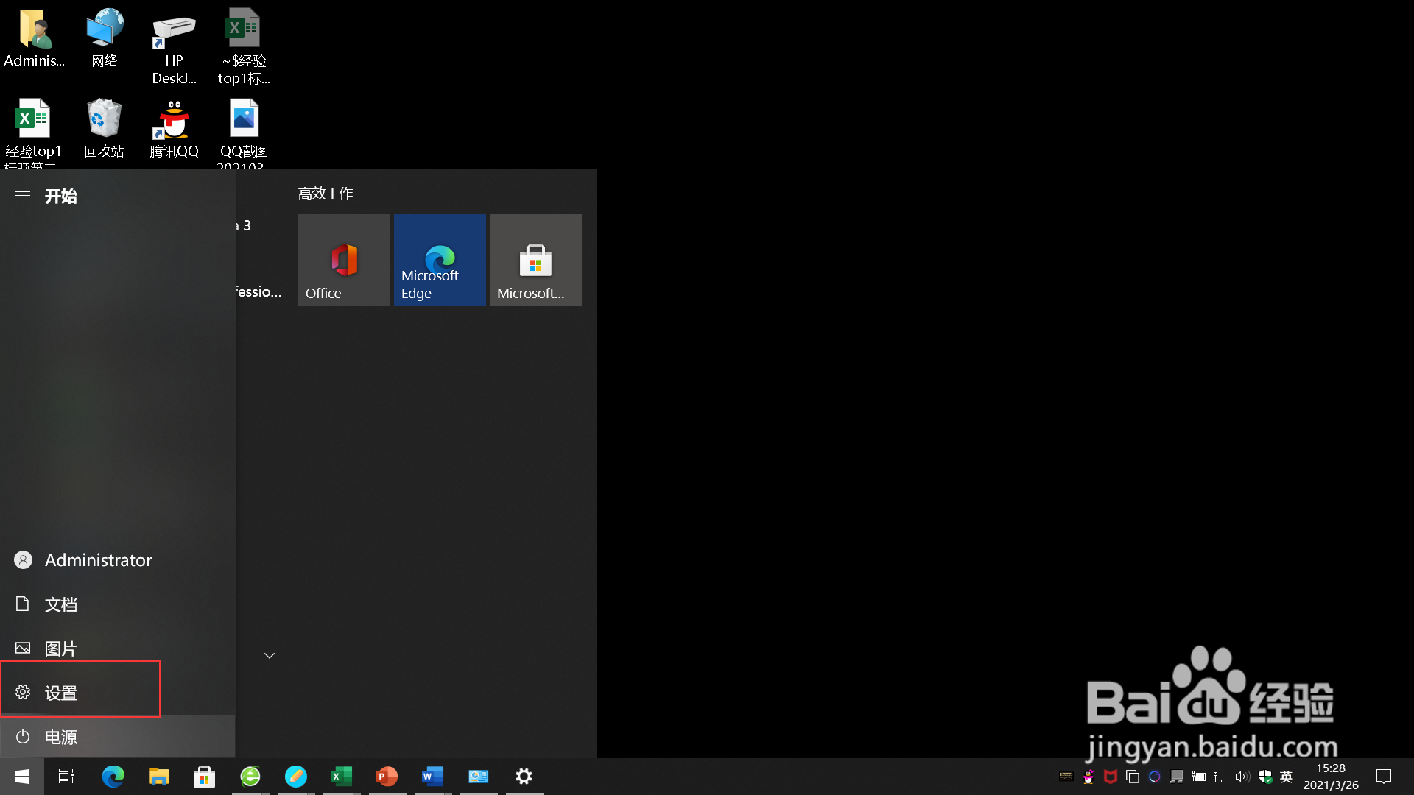The height and width of the screenshot is (795, 1414).
Task: Switch to Word on taskbar
Action: (x=432, y=777)
